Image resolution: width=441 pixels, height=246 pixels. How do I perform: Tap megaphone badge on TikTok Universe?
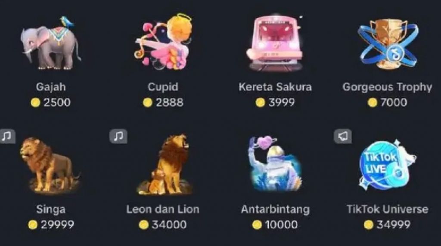click(342, 136)
